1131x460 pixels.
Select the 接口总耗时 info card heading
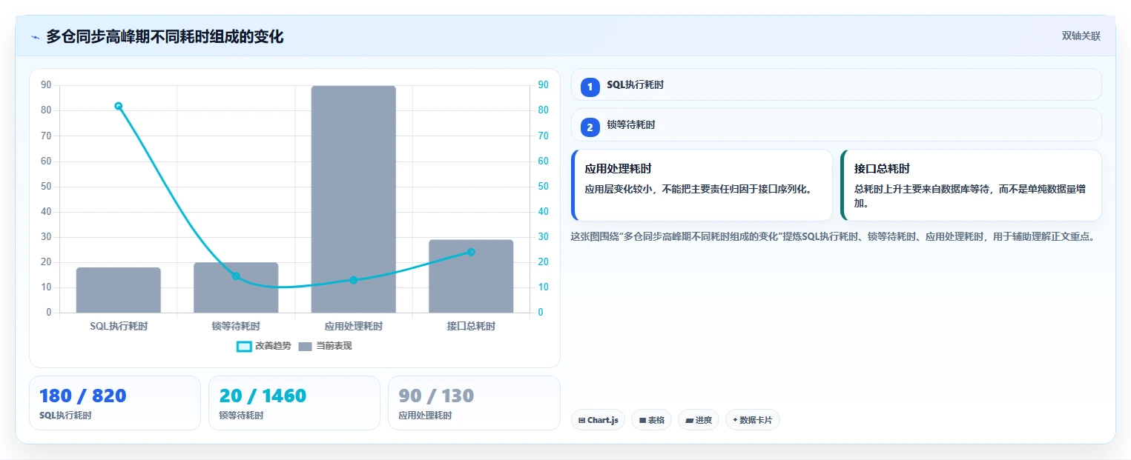882,169
